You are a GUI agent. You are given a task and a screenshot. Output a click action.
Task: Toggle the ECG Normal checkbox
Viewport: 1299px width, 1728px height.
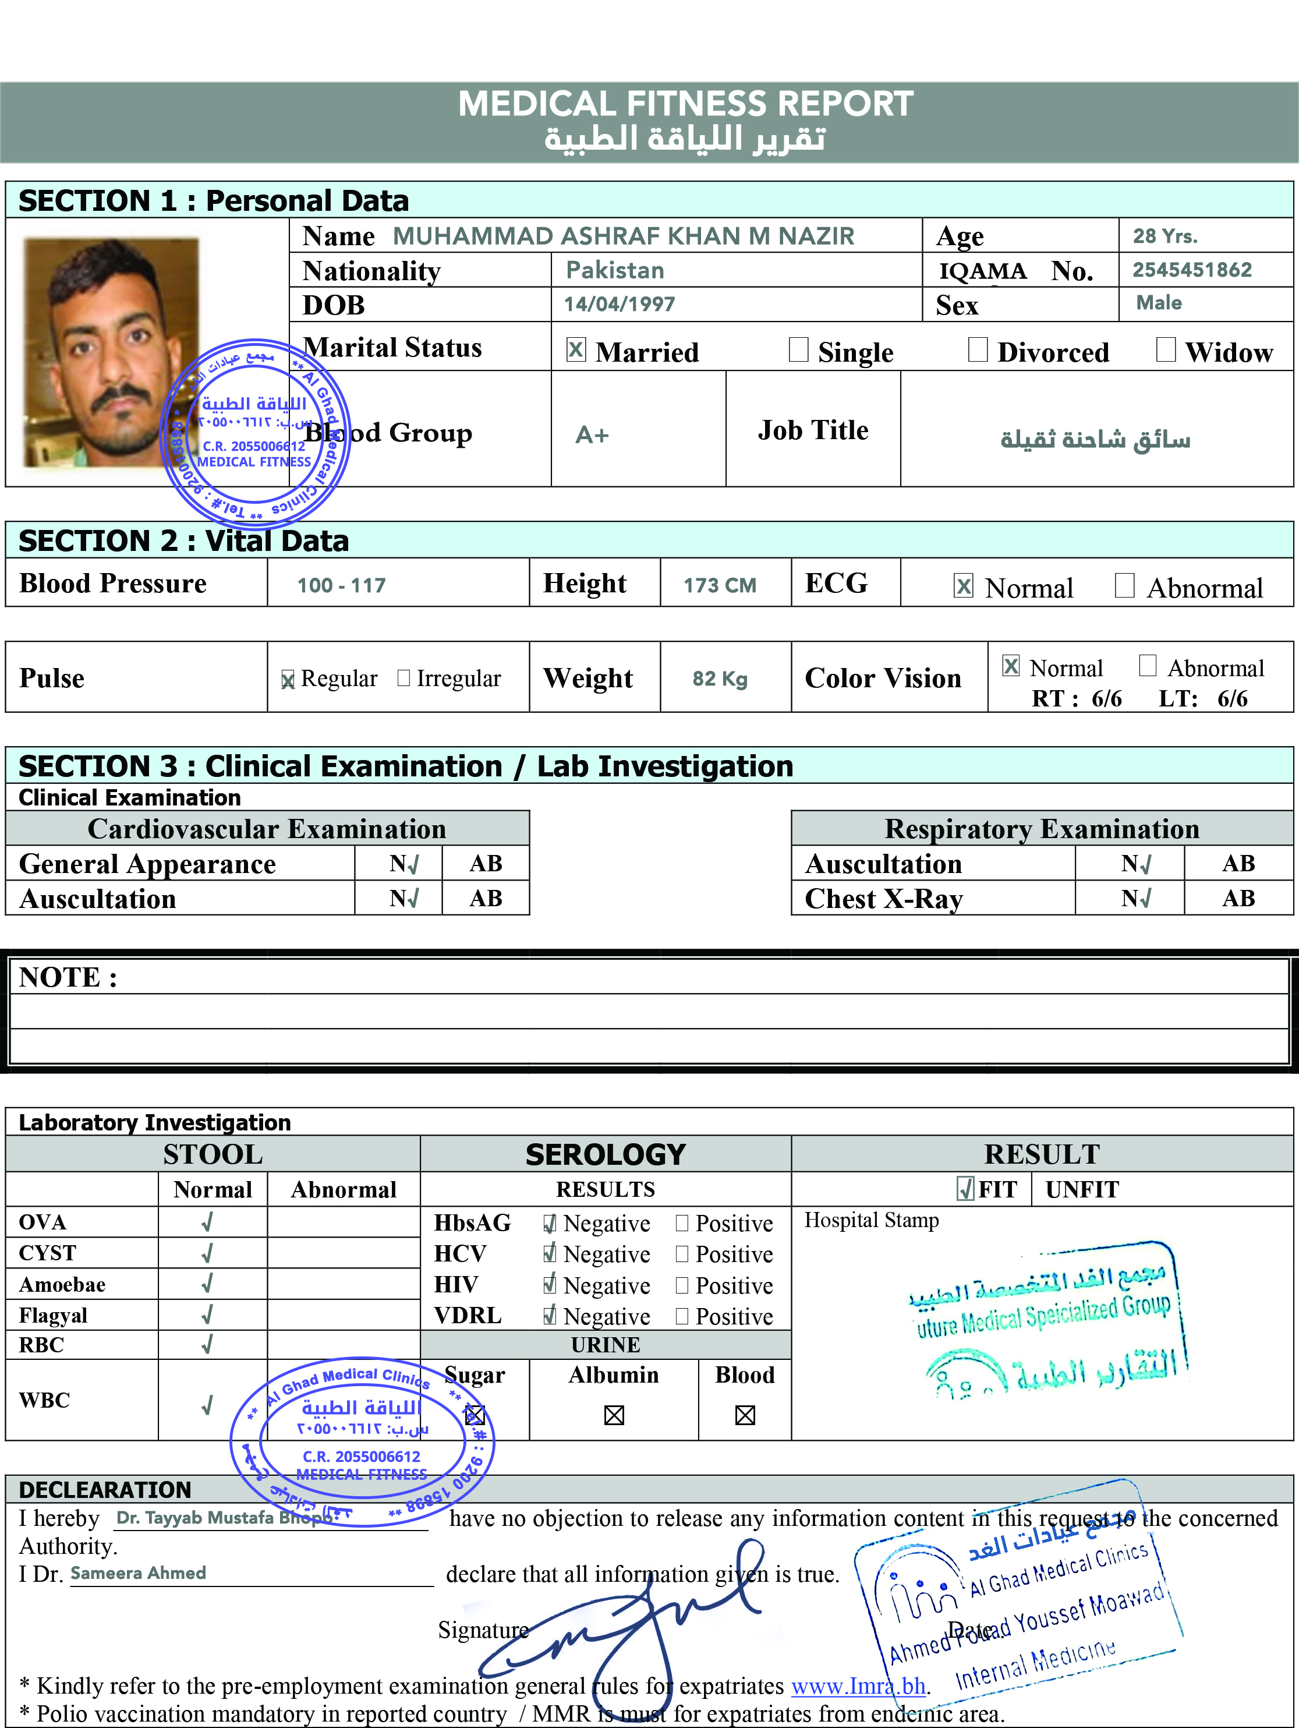click(964, 585)
